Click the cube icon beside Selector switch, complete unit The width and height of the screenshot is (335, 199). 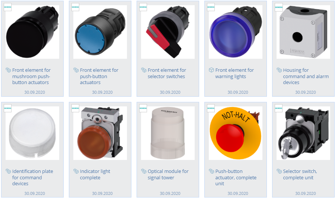click(x=279, y=171)
